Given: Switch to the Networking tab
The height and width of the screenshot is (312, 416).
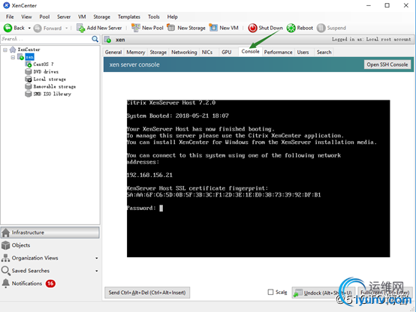Looking at the screenshot, I should 184,52.
